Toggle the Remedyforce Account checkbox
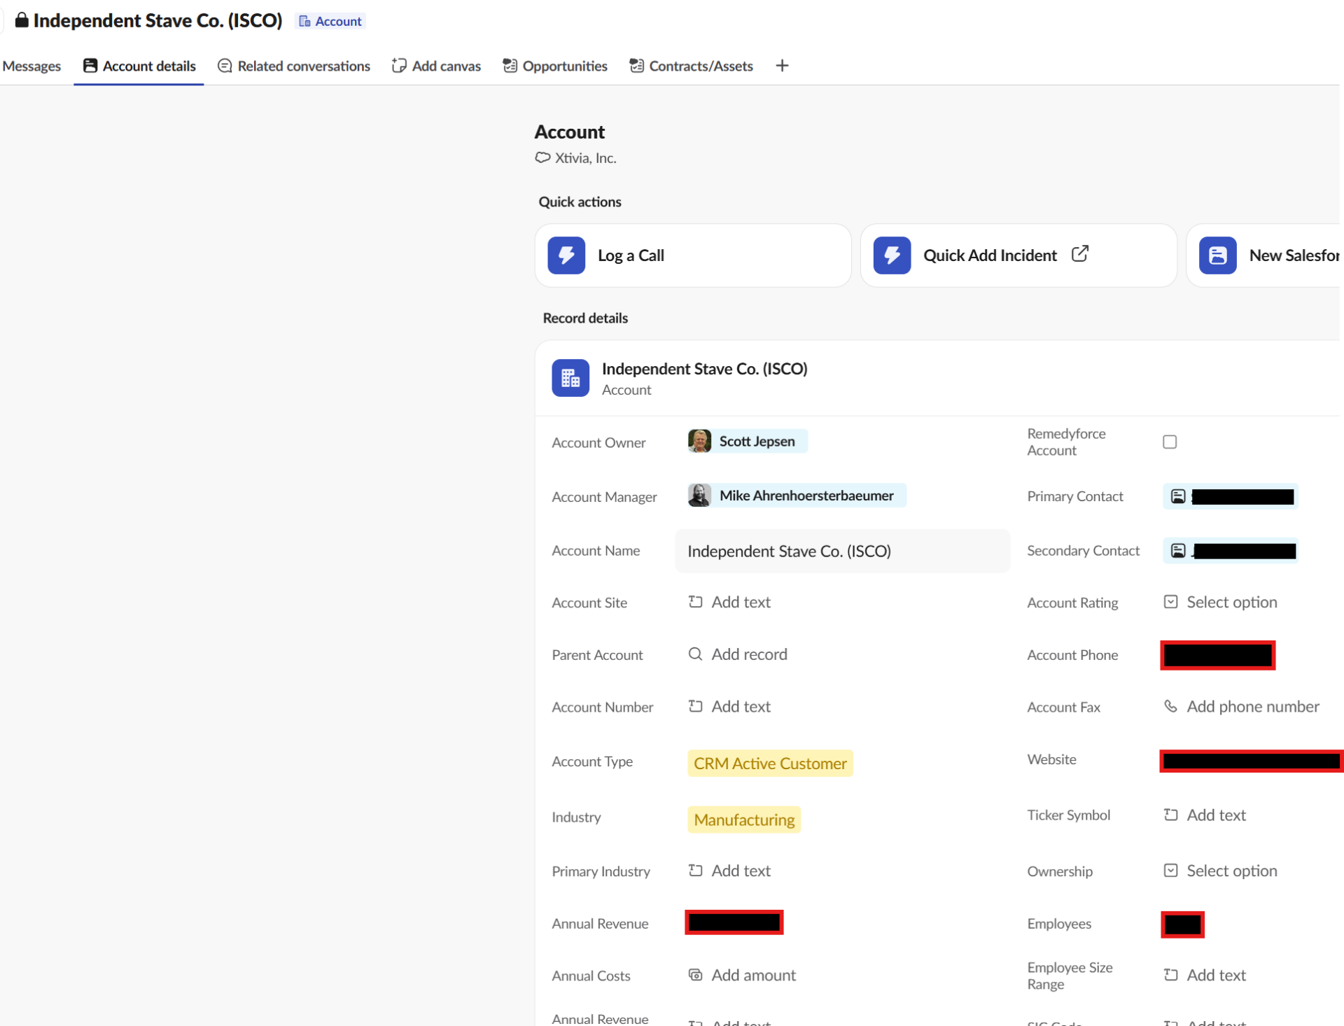This screenshot has width=1344, height=1026. pos(1170,442)
